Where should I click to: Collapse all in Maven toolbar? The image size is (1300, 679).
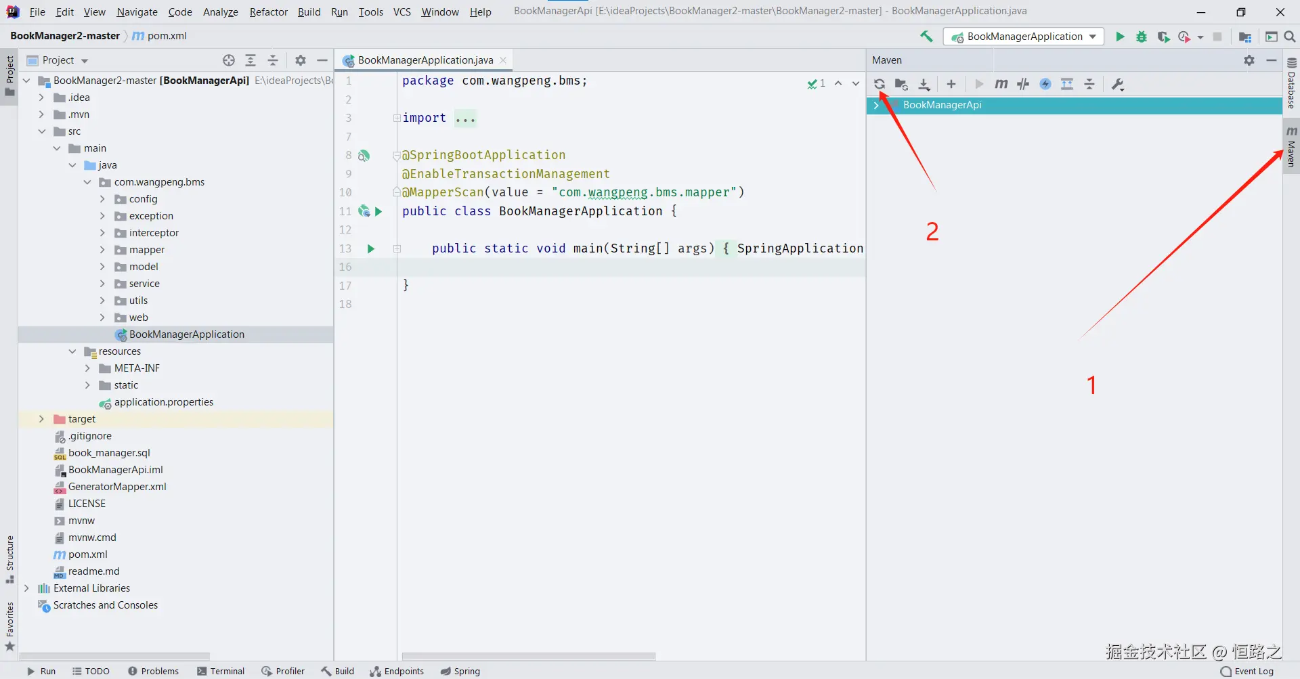pyautogui.click(x=1089, y=84)
